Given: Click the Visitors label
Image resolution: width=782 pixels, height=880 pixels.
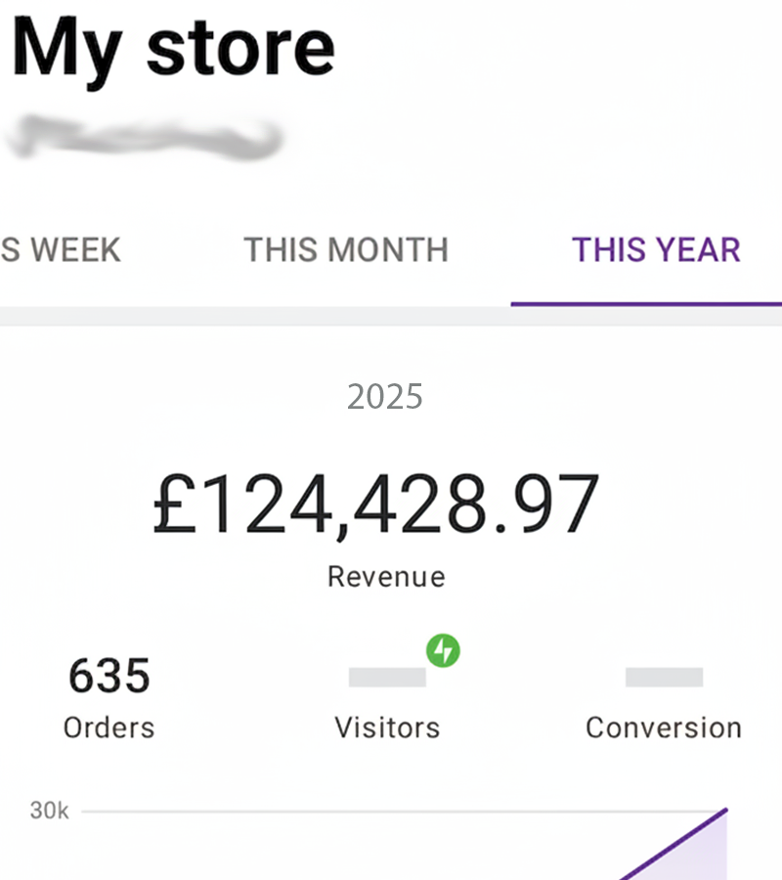Looking at the screenshot, I should (387, 728).
